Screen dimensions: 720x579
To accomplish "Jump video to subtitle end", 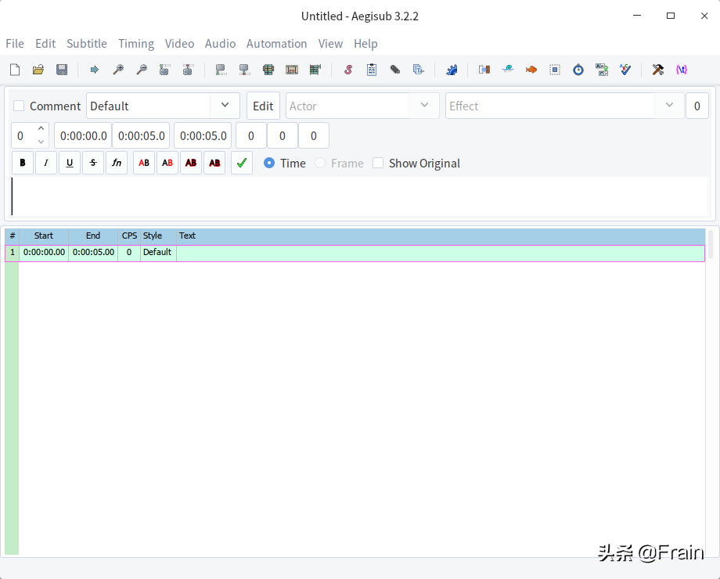I will point(189,70).
